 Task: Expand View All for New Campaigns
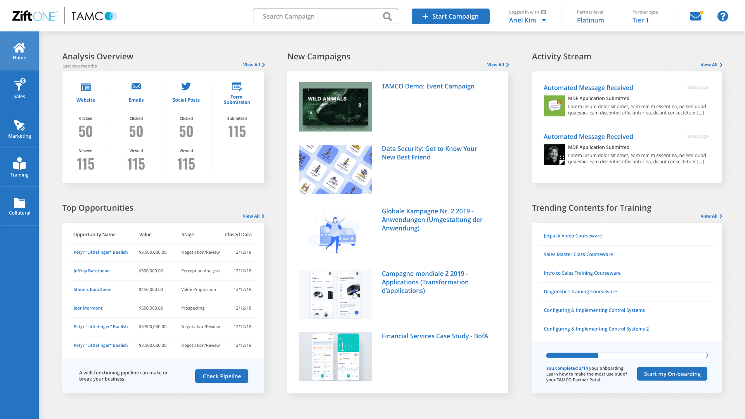(x=498, y=65)
